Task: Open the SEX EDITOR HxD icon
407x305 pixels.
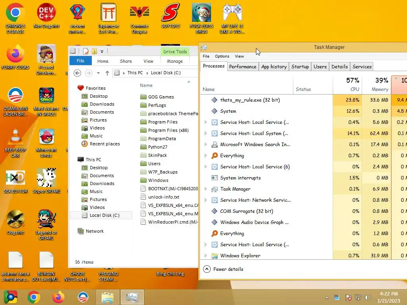Action: click(x=16, y=181)
